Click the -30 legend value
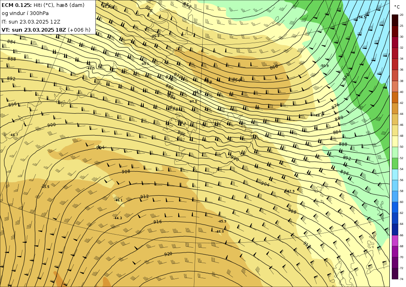The image size is (406, 287). [401, 37]
